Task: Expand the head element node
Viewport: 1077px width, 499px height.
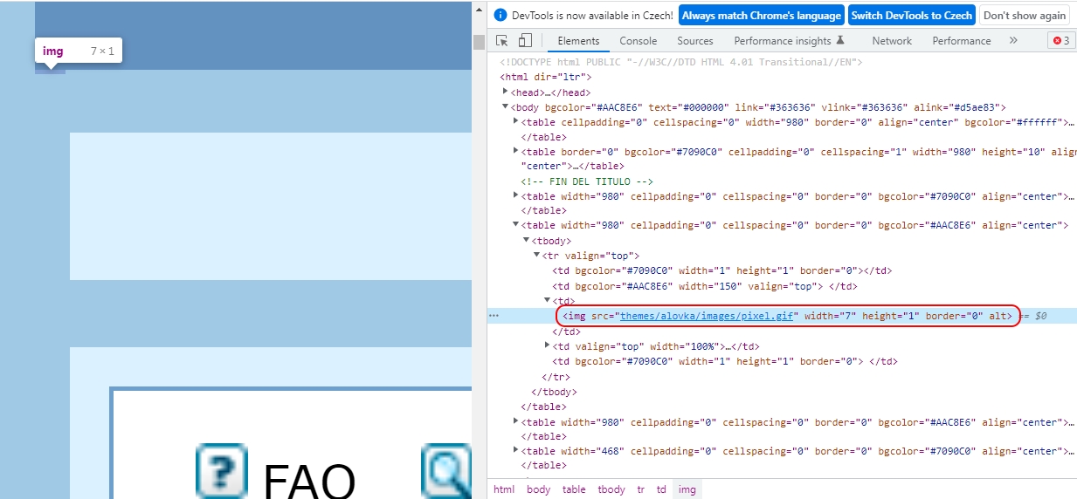Action: (506, 92)
